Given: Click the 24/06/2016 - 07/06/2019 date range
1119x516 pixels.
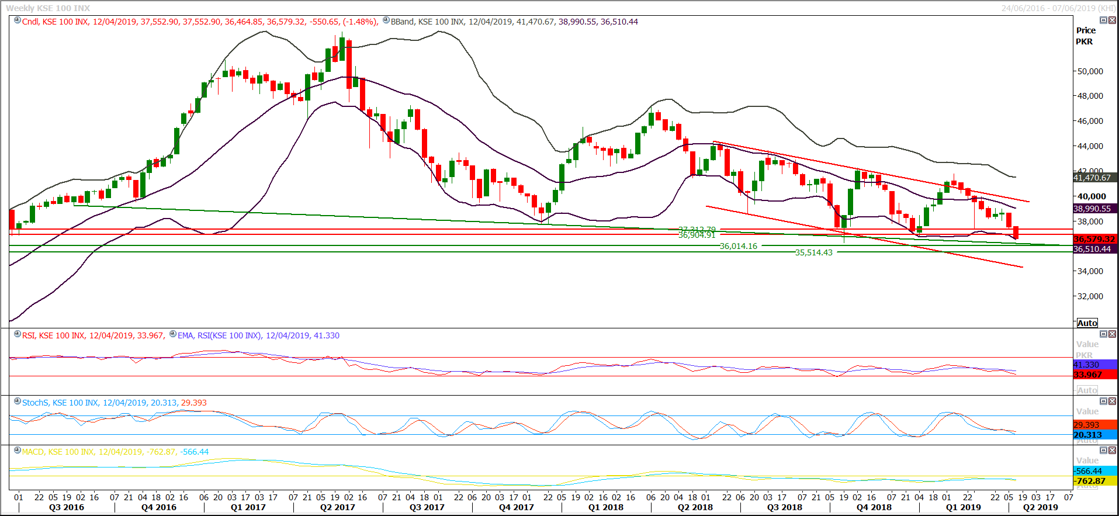Looking at the screenshot, I should coord(1058,8).
